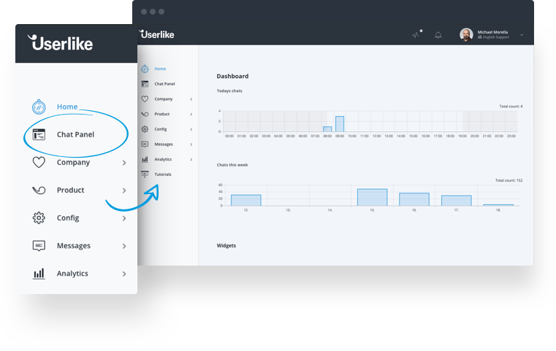The width and height of the screenshot is (556, 351).
Task: Select Config label in enlarged sidebar
Action: 68,218
